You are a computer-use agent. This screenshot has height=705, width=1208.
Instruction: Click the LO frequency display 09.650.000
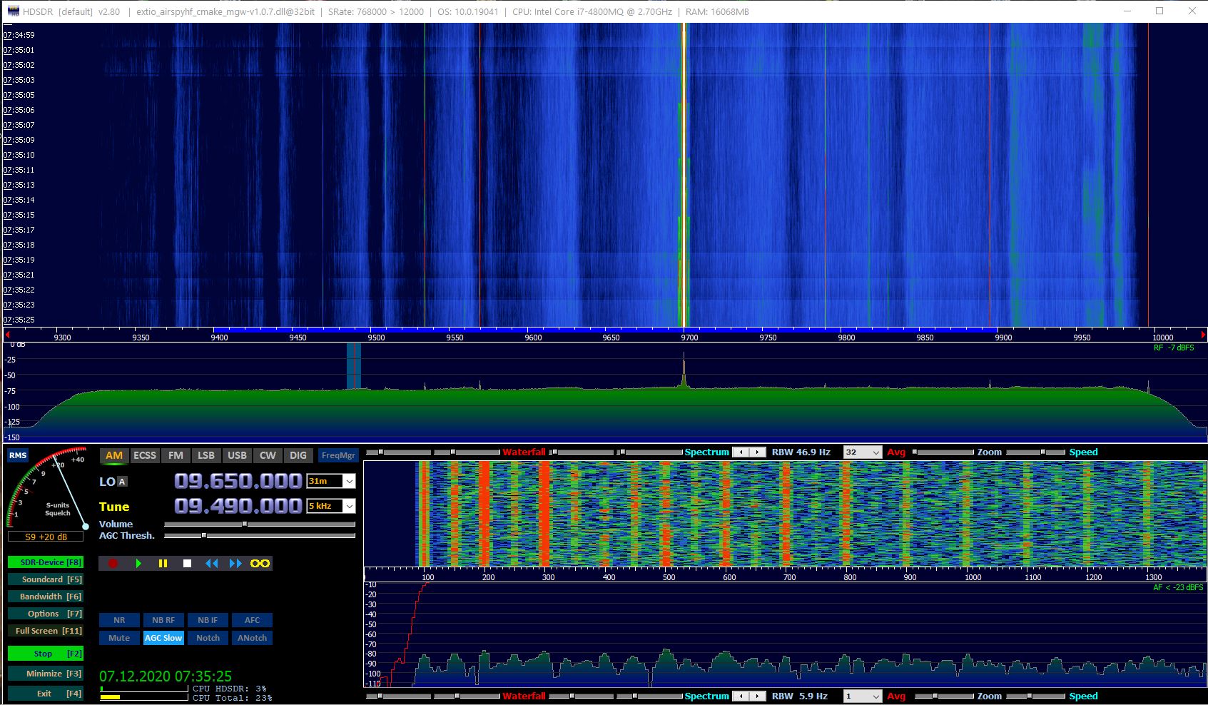coord(238,481)
